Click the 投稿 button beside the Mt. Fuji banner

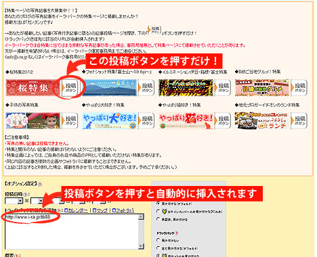pyautogui.click(x=146, y=88)
